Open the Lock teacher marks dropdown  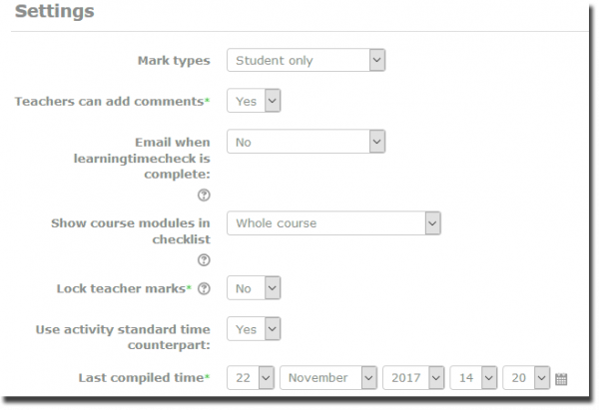pyautogui.click(x=254, y=289)
